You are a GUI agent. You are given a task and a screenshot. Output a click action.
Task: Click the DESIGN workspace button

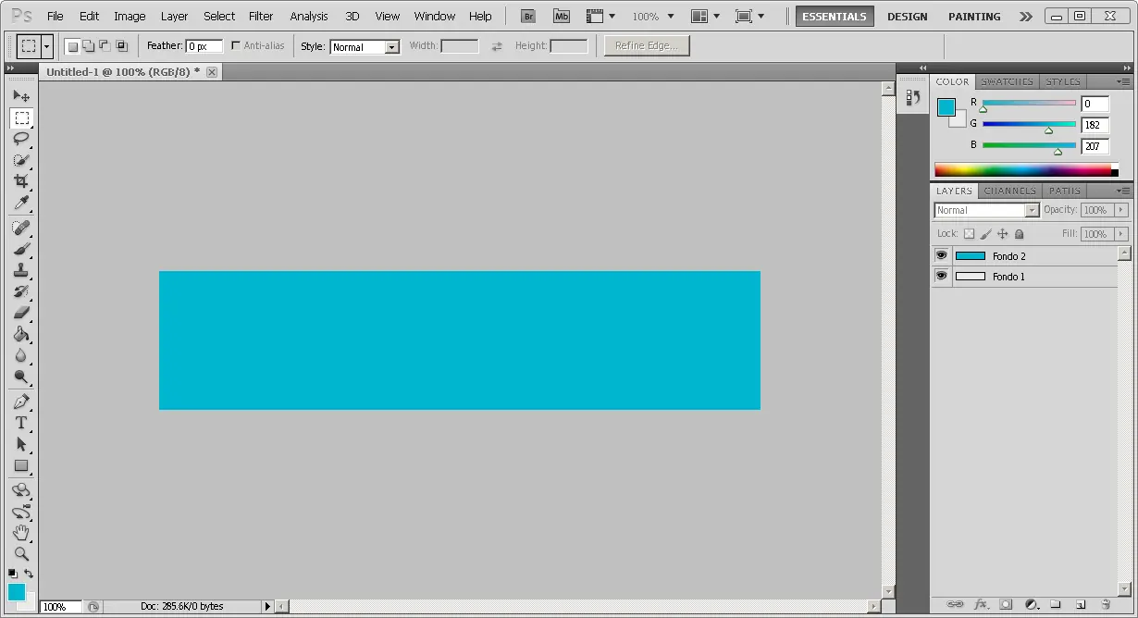point(907,16)
